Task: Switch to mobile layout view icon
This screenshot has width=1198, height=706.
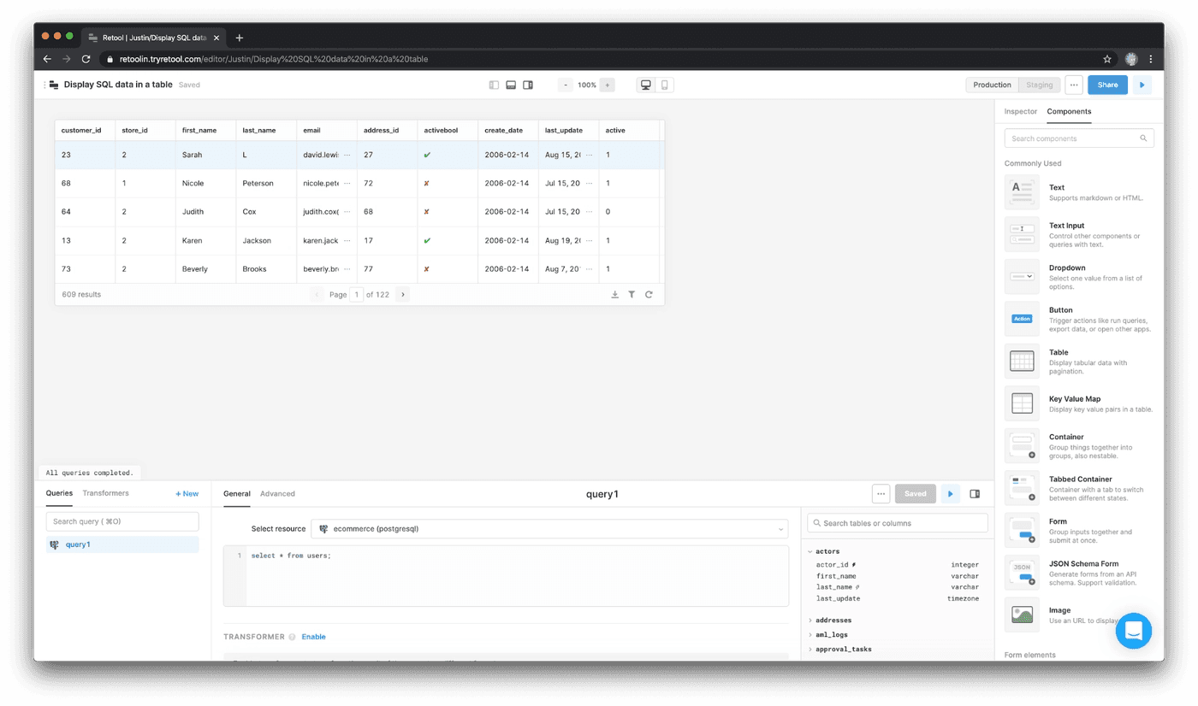Action: (664, 85)
